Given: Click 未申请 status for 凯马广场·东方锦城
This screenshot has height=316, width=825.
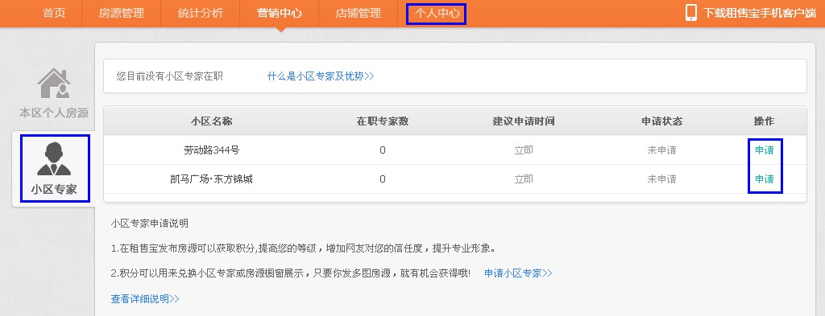Looking at the screenshot, I should pos(662,179).
